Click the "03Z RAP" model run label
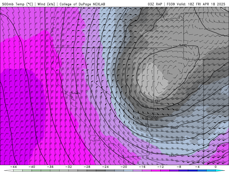Image resolution: width=229 pixels, height=172 pixels. point(155,4)
